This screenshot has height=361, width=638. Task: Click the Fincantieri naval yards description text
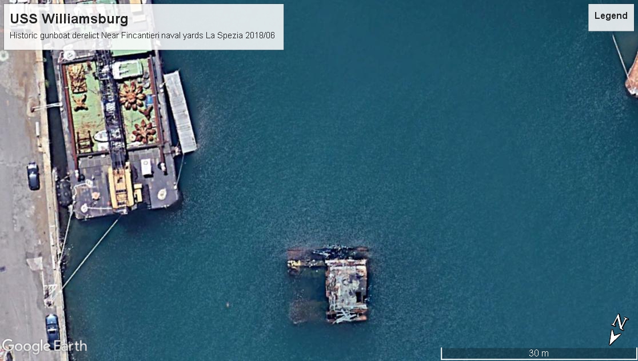[142, 35]
